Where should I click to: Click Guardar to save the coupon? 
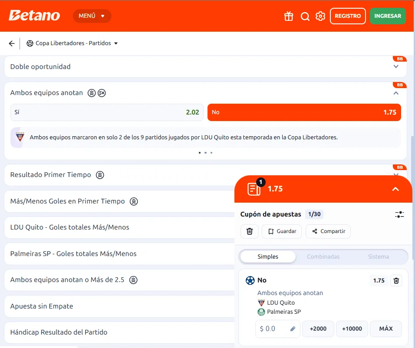(x=282, y=232)
